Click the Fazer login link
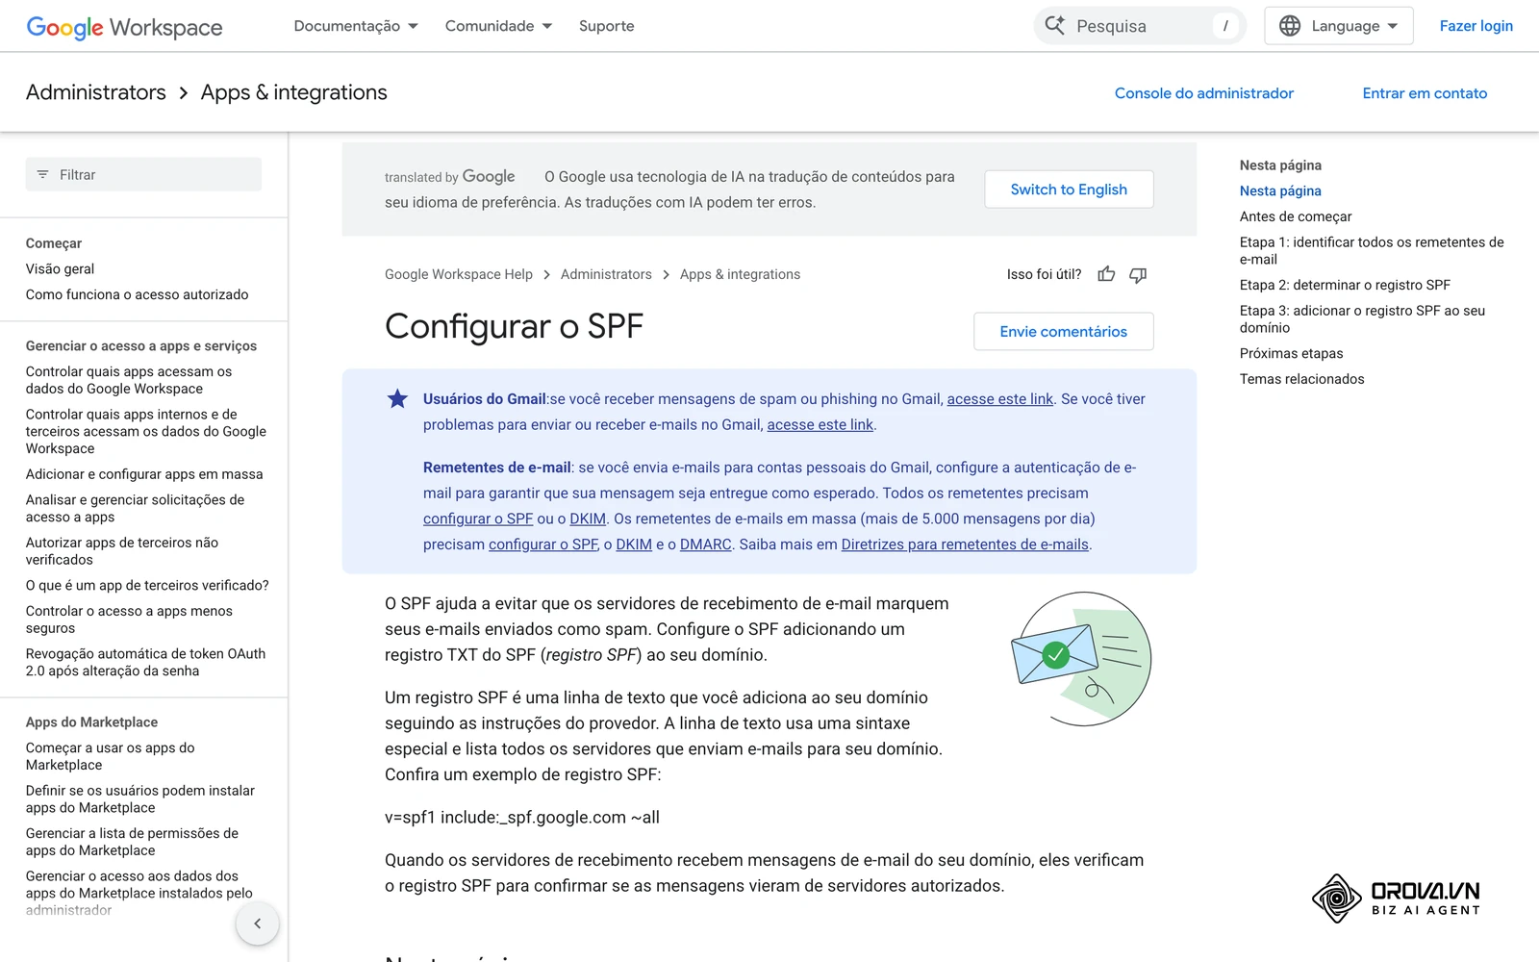The width and height of the screenshot is (1539, 962). 1476,26
